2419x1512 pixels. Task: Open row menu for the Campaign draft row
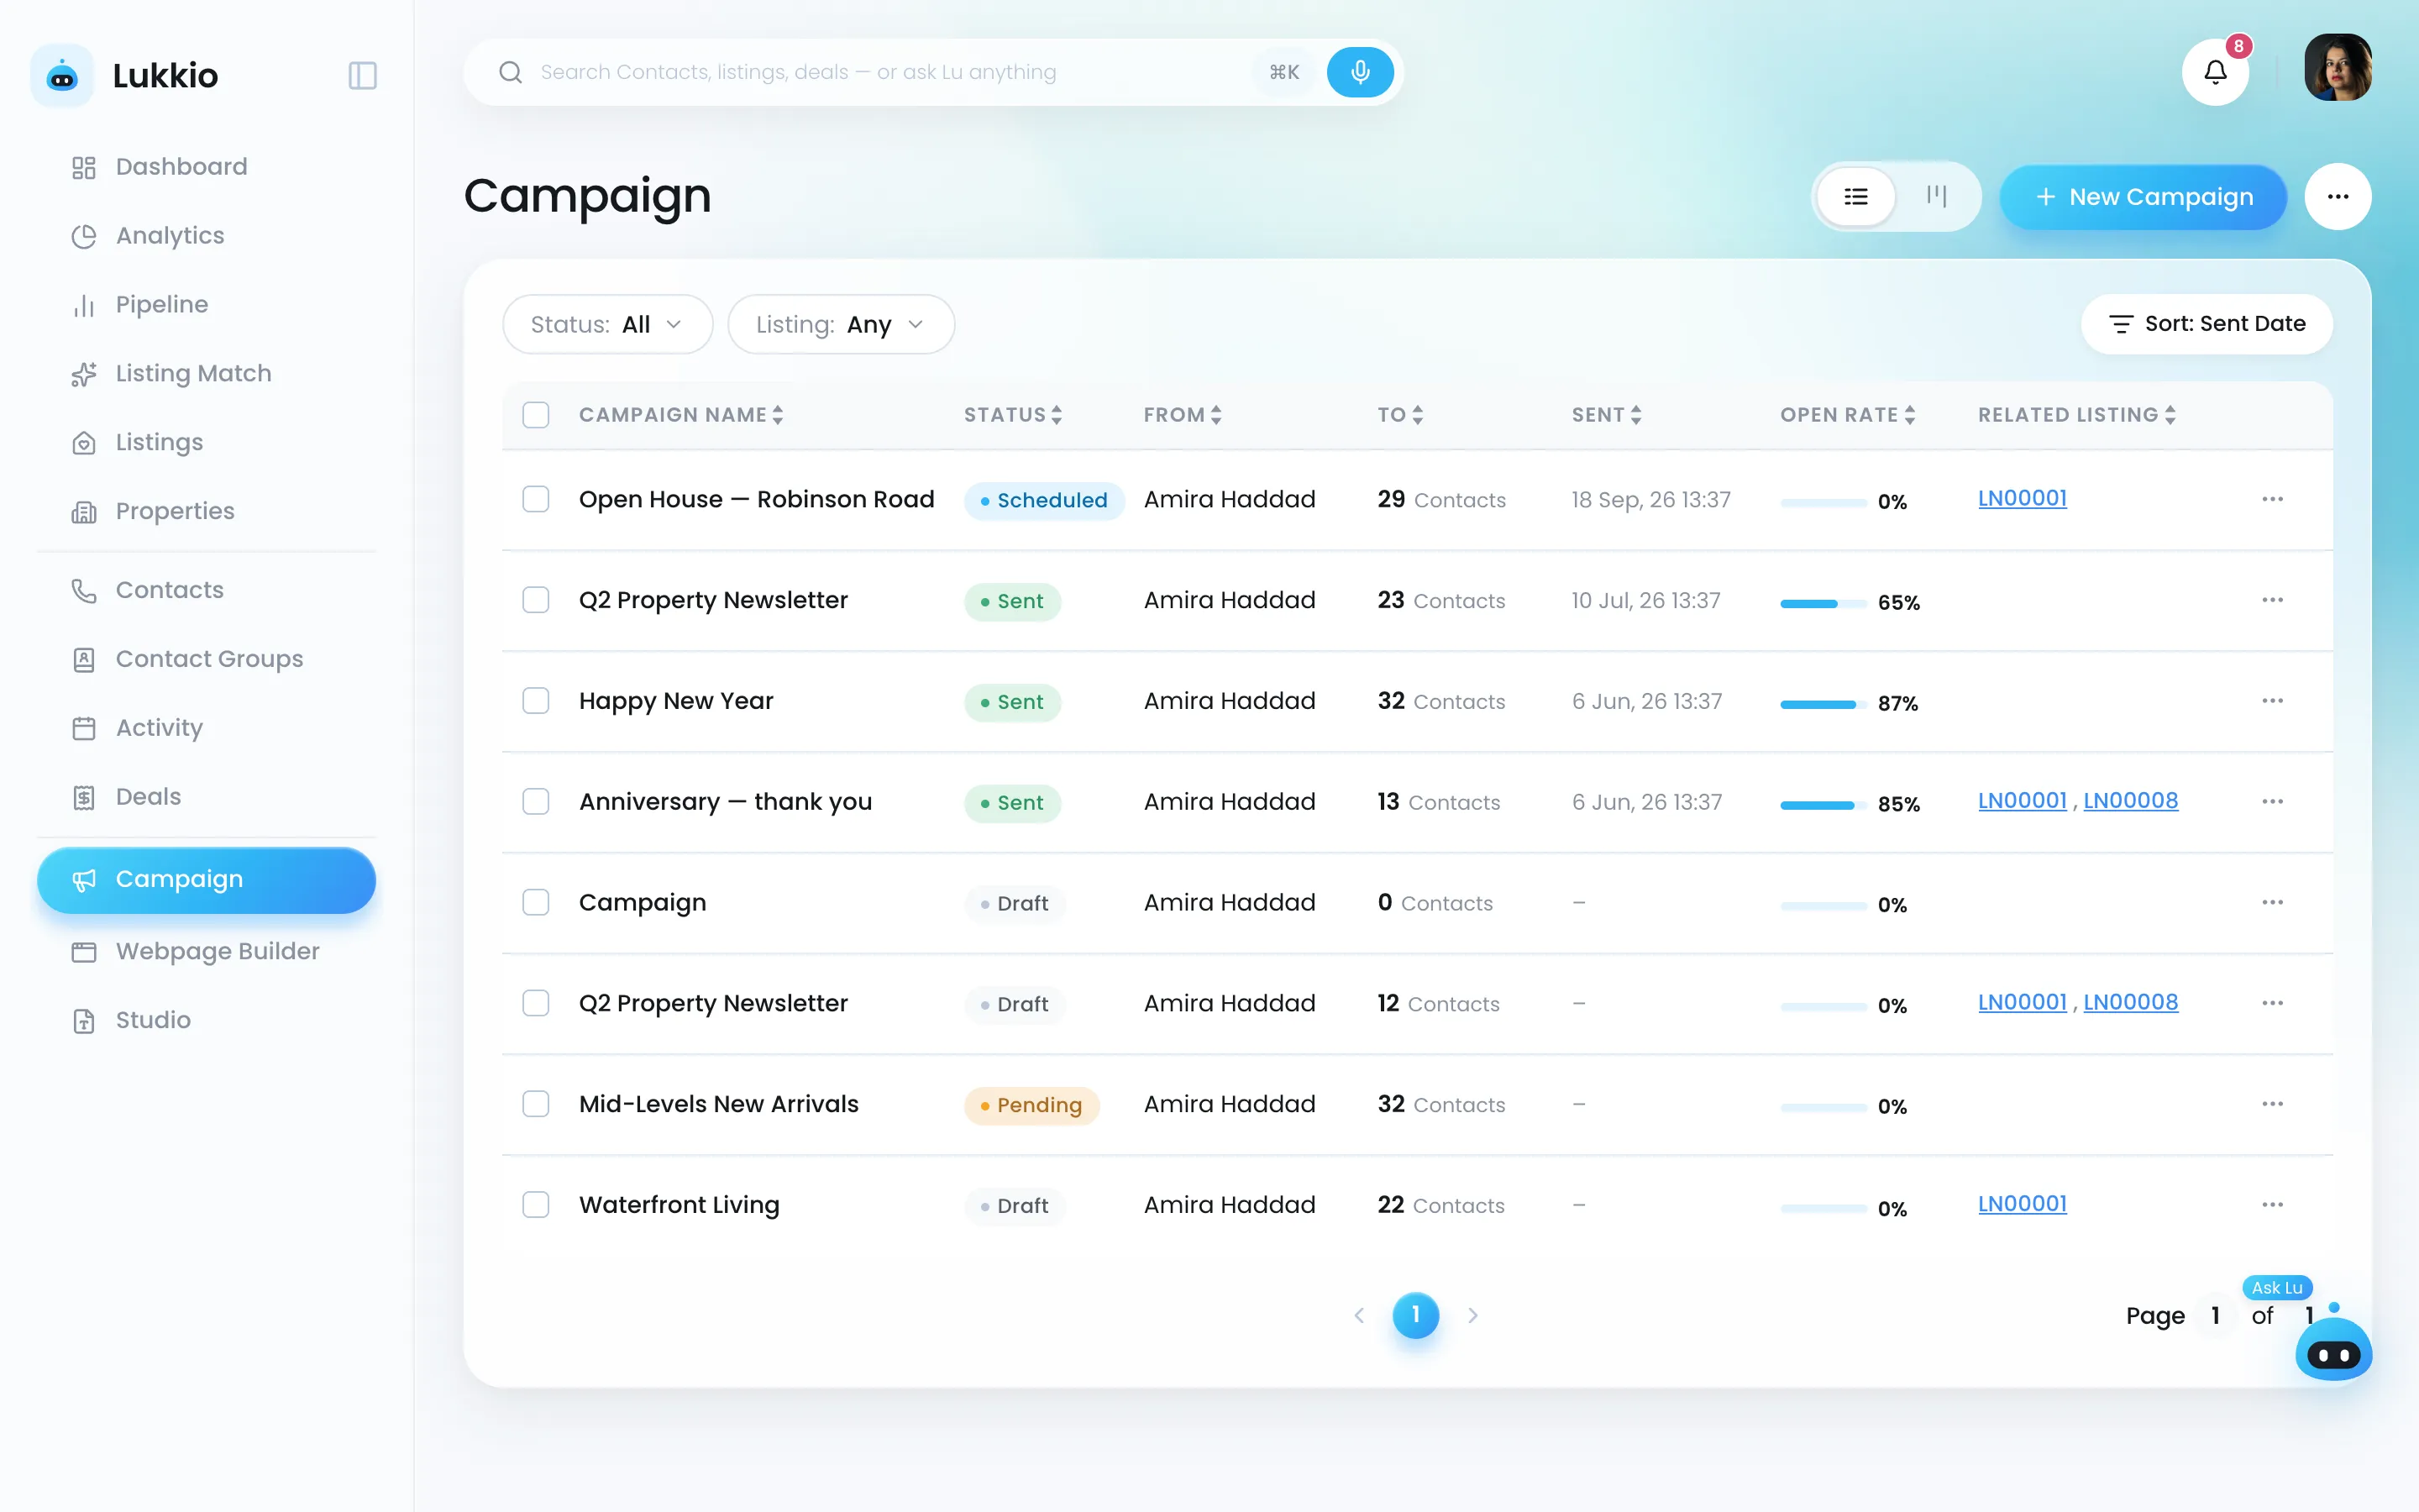(x=2272, y=902)
